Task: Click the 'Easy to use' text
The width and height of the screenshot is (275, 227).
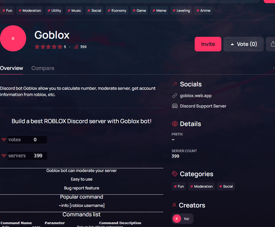Action: [82, 179]
